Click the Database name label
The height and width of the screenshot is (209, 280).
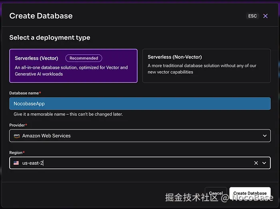(x=25, y=93)
